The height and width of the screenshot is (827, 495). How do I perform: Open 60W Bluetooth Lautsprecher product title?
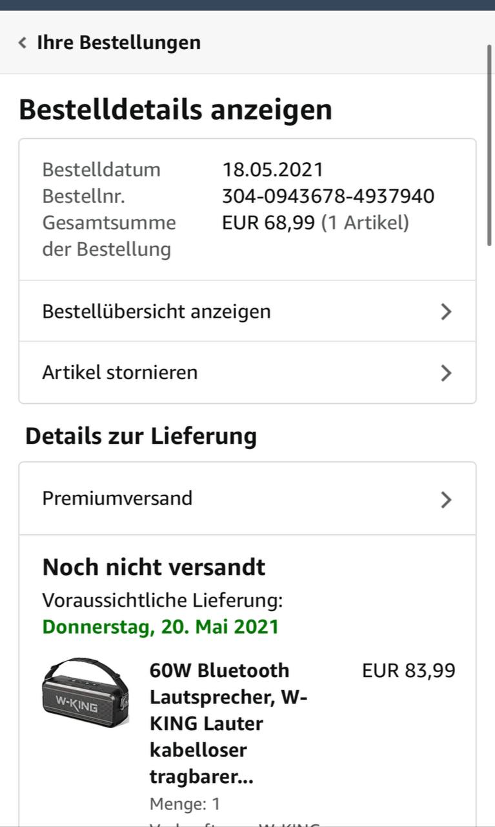[228, 723]
